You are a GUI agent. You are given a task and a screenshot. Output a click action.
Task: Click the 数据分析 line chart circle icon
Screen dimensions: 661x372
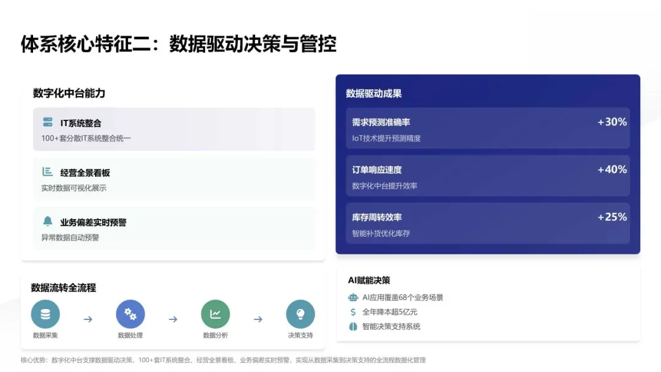215,314
